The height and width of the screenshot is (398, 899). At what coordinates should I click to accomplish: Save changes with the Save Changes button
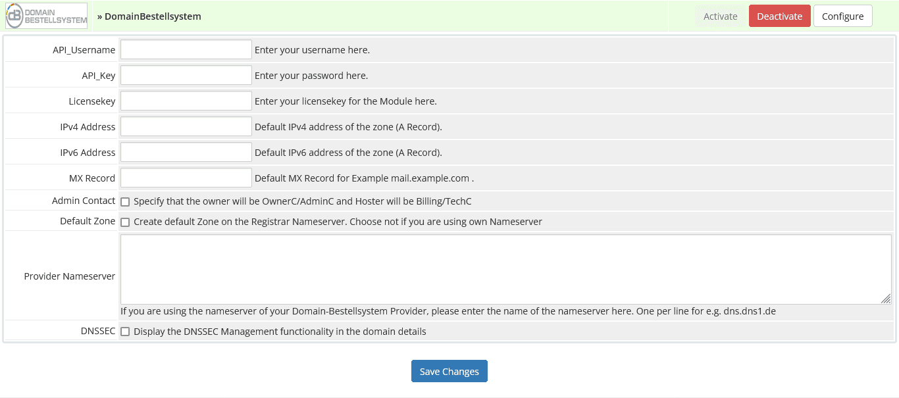coord(449,371)
